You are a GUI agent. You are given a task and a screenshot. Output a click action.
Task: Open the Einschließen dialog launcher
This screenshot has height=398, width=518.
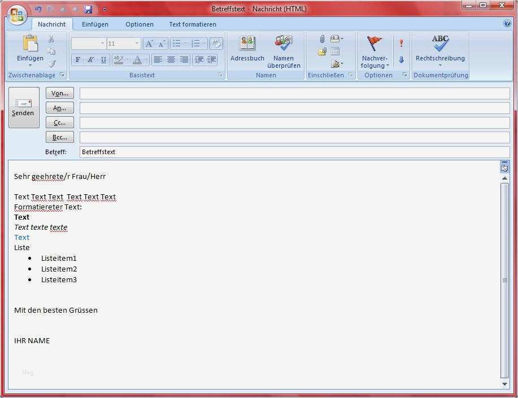350,75
